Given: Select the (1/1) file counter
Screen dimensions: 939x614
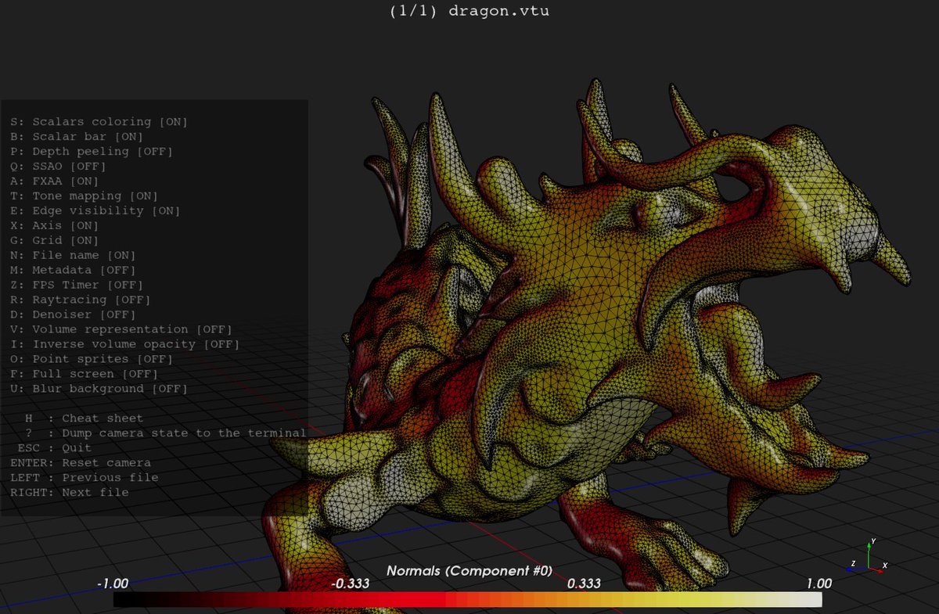Looking at the screenshot, I should coord(412,11).
